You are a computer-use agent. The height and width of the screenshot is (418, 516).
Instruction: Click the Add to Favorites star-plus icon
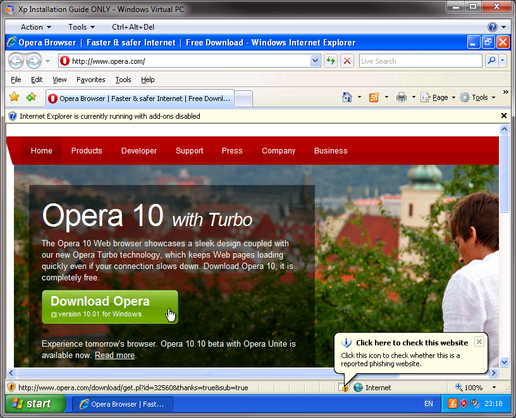(31, 97)
